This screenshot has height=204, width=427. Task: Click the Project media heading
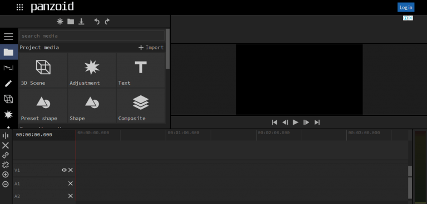click(39, 48)
